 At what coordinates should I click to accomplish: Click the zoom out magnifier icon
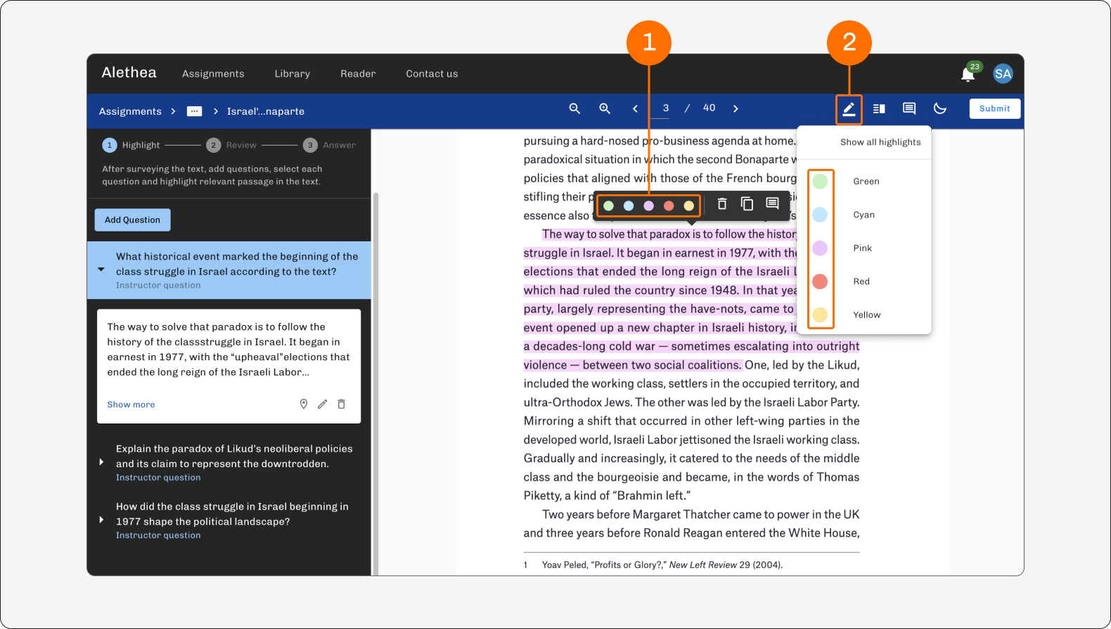(x=574, y=108)
